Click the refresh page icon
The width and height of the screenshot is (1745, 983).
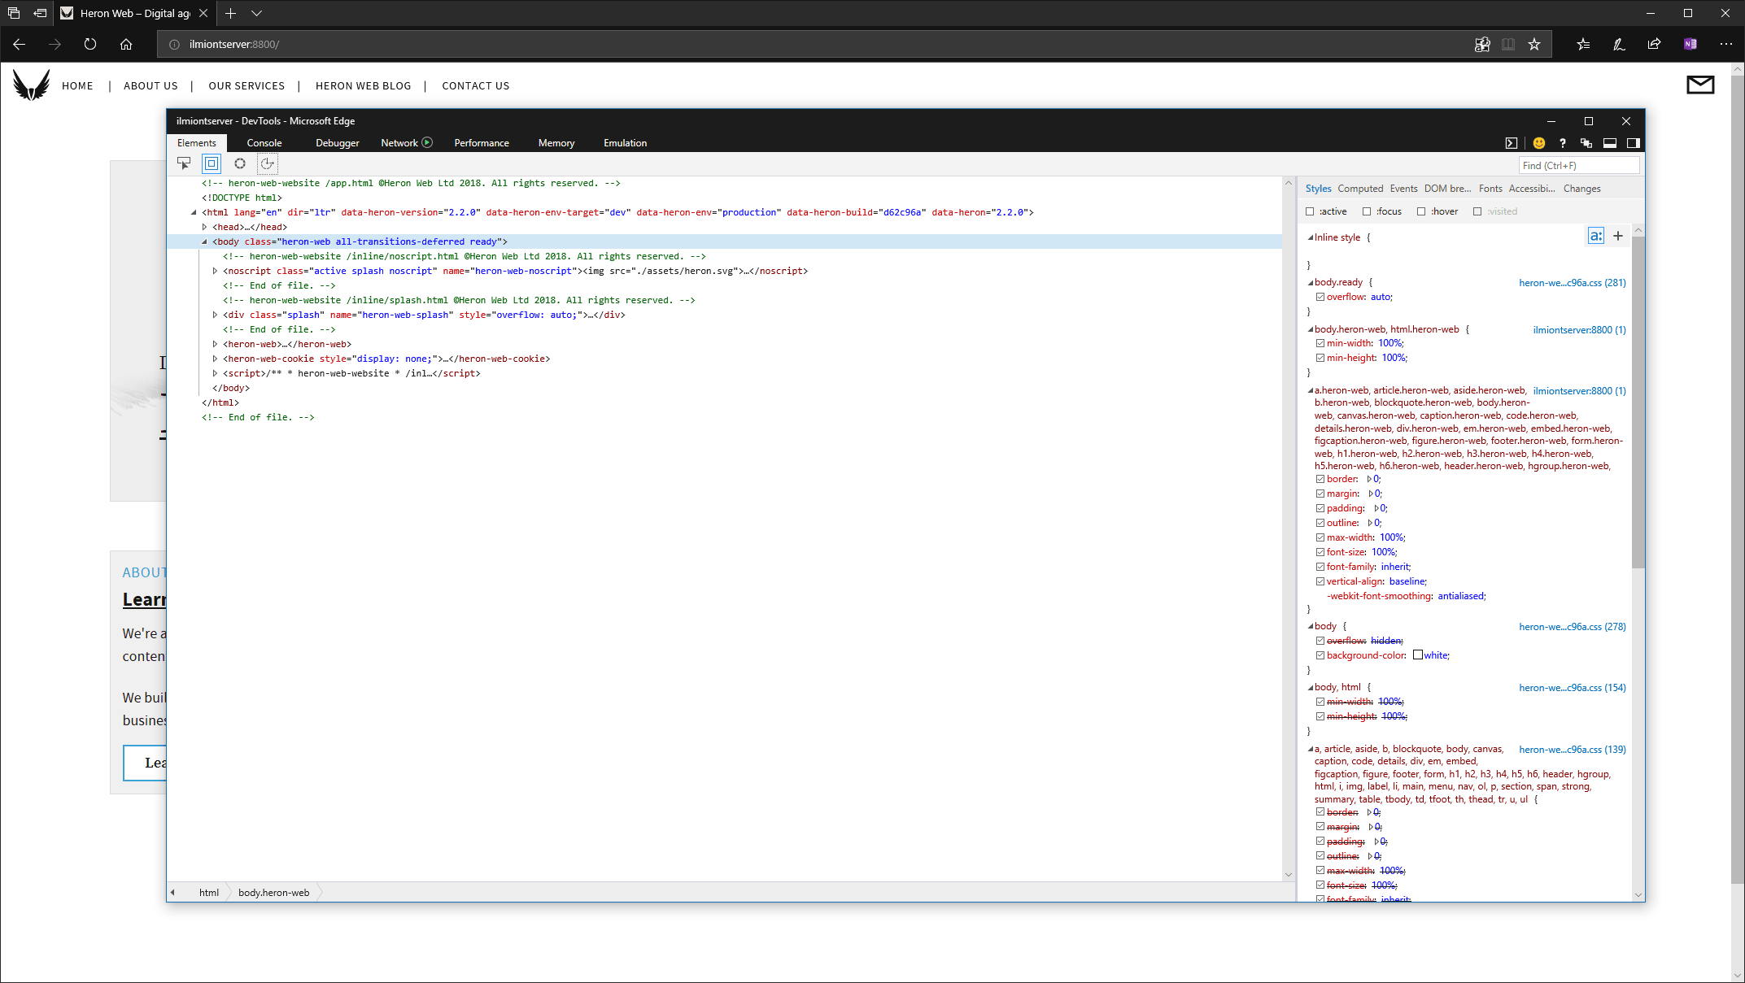pyautogui.click(x=91, y=44)
